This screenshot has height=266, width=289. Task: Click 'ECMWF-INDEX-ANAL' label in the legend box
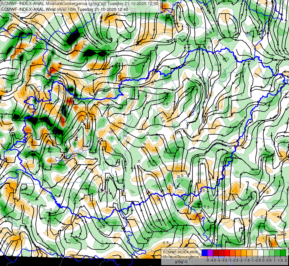tap(181, 252)
